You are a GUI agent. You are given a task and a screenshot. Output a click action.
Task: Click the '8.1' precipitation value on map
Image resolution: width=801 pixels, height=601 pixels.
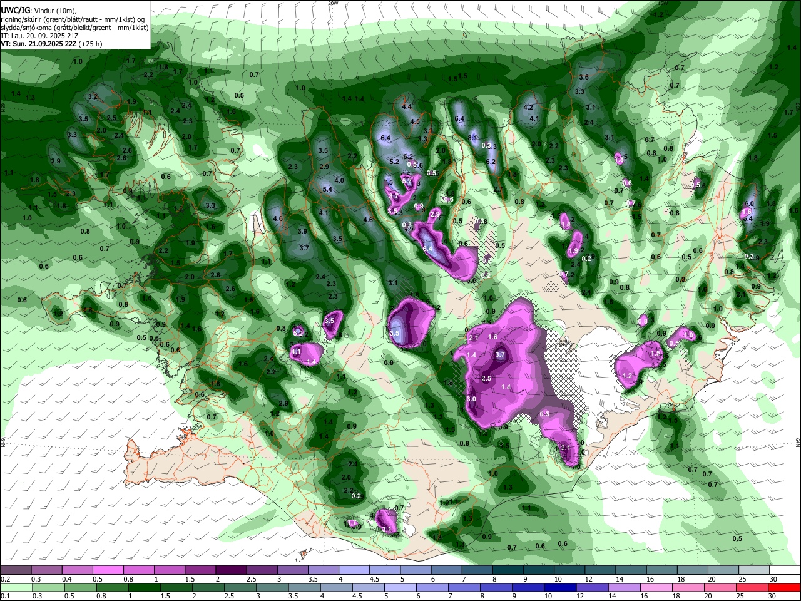[x=474, y=138]
